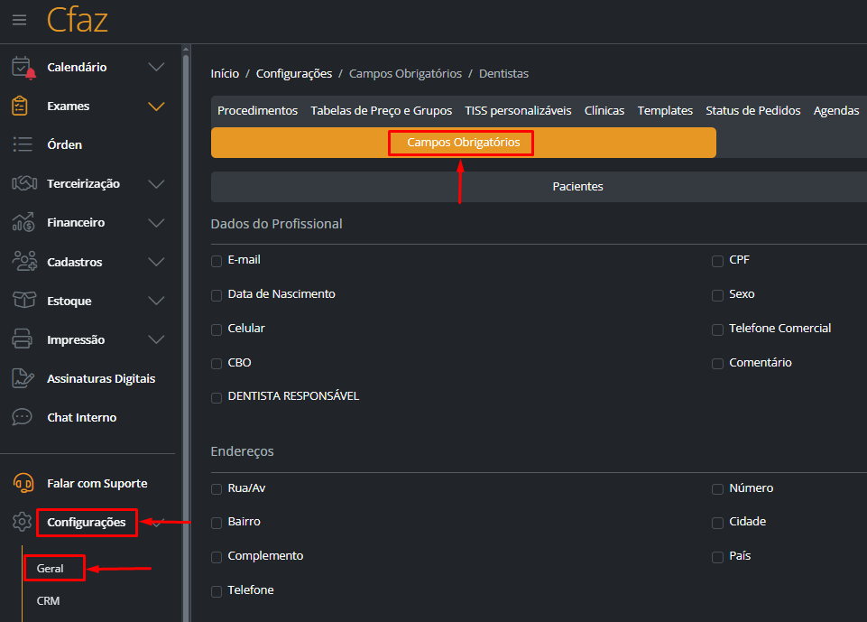Expand the Cadastros menu chevron
This screenshot has height=622, width=867.
[x=156, y=262]
